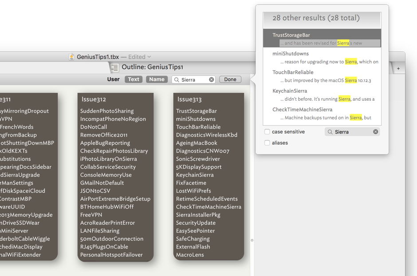Toggle the Text search scope button
Image resolution: width=417 pixels, height=276 pixels.
click(134, 79)
